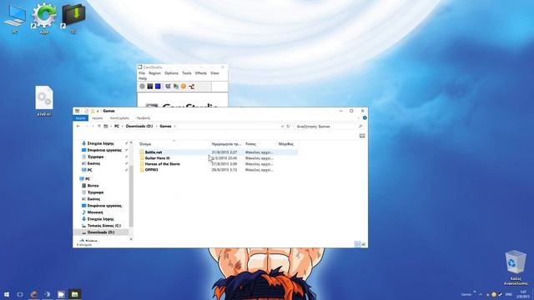This screenshot has height=300, width=534.
Task: Switch to large icons view in status bar
Action: (364, 244)
